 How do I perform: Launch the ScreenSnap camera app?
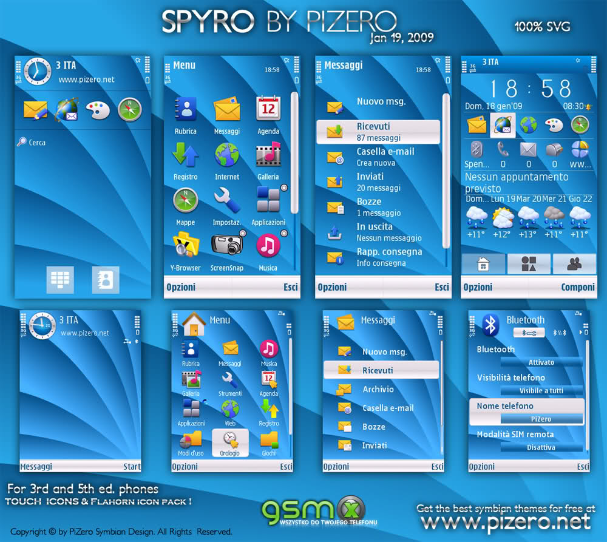tap(226, 245)
